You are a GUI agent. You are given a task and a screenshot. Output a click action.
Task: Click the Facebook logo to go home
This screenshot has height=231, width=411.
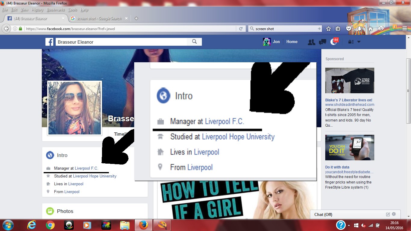click(49, 42)
